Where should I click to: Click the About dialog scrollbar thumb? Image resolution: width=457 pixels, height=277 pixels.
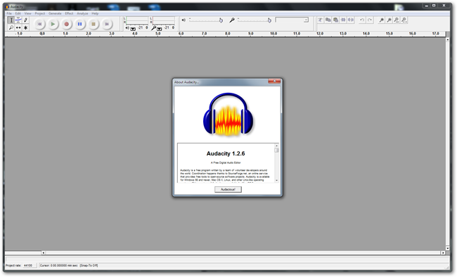click(x=276, y=150)
